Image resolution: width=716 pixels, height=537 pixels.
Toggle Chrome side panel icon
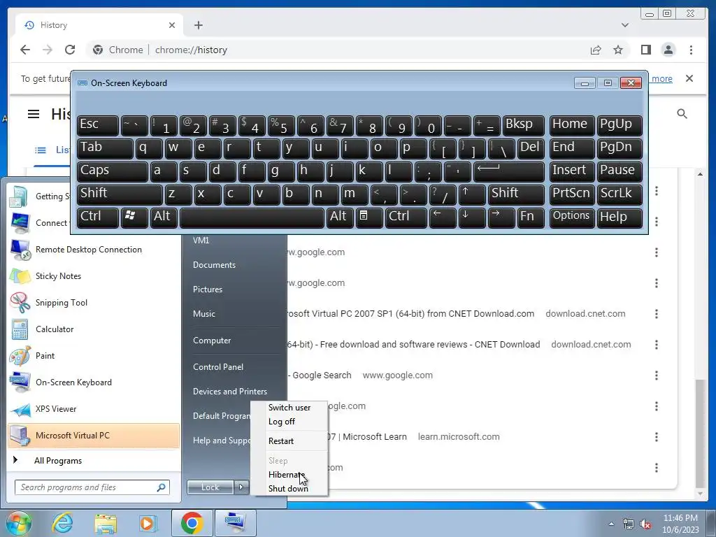pyautogui.click(x=645, y=50)
